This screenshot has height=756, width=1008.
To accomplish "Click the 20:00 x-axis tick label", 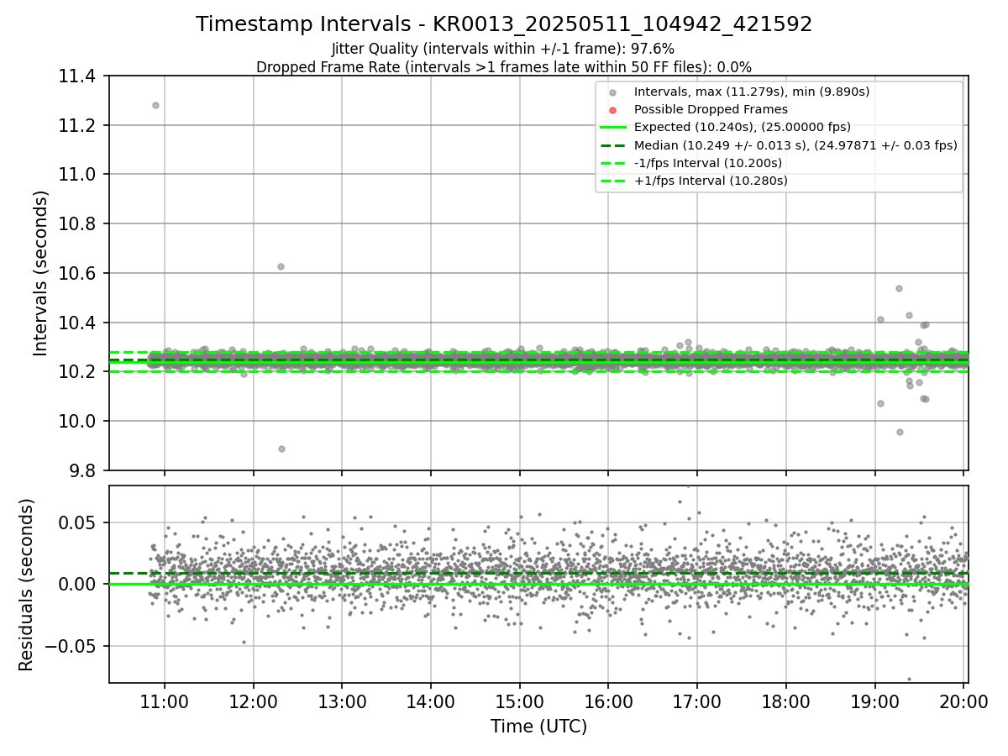I will (963, 701).
